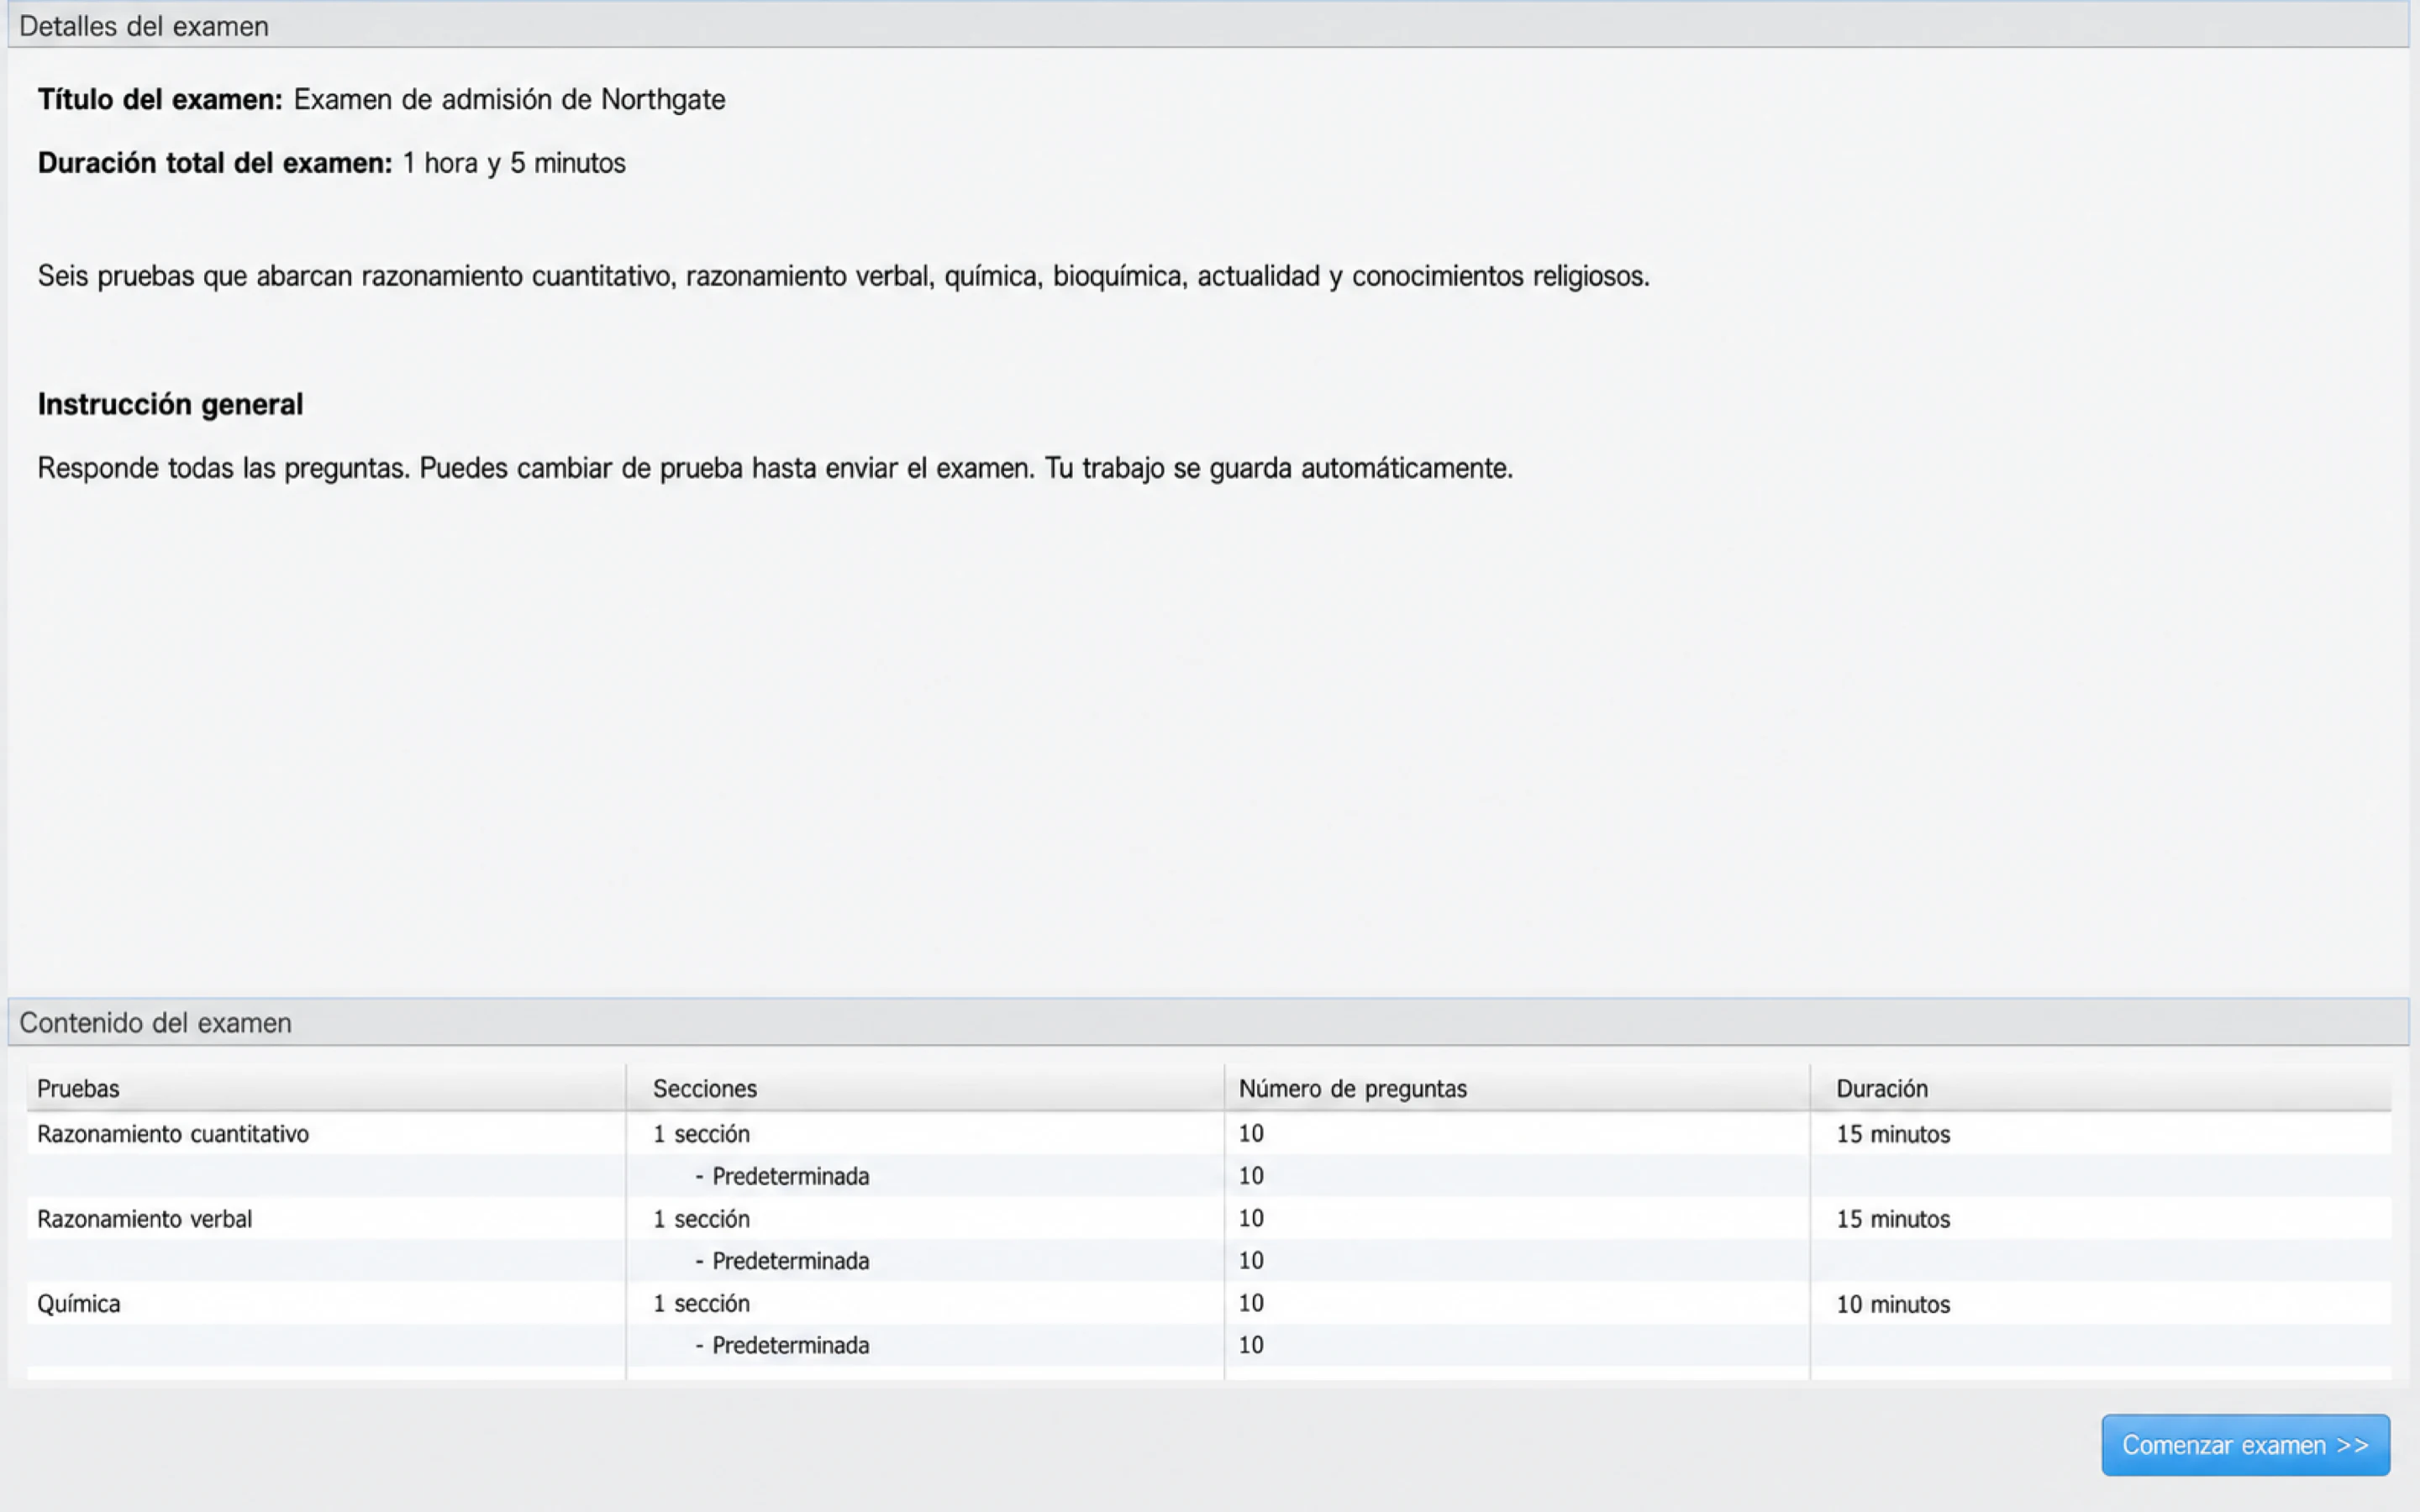This screenshot has height=1512, width=2420.
Task: Select the Título del examen label
Action: [x=160, y=100]
